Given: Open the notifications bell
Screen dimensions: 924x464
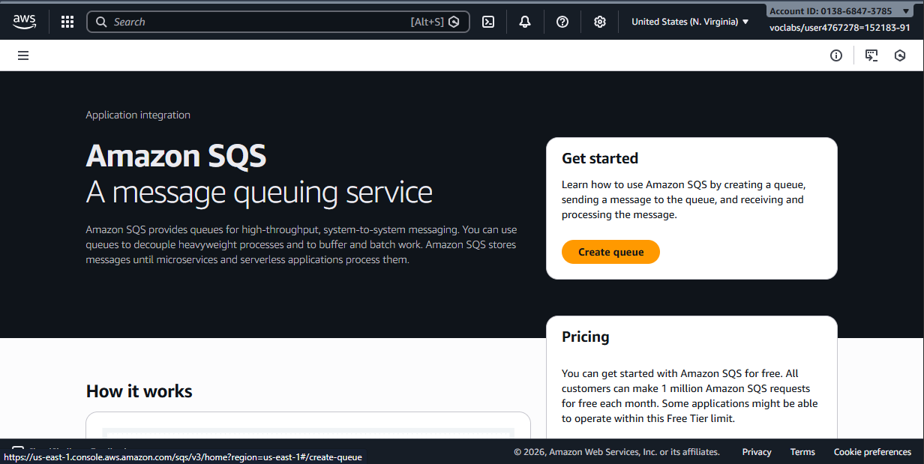Looking at the screenshot, I should [525, 22].
